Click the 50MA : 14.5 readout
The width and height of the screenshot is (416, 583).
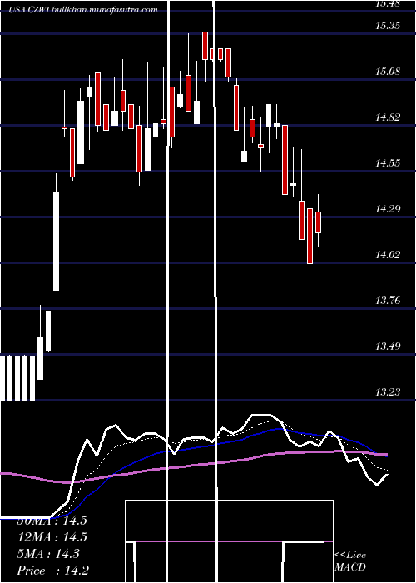52,521
